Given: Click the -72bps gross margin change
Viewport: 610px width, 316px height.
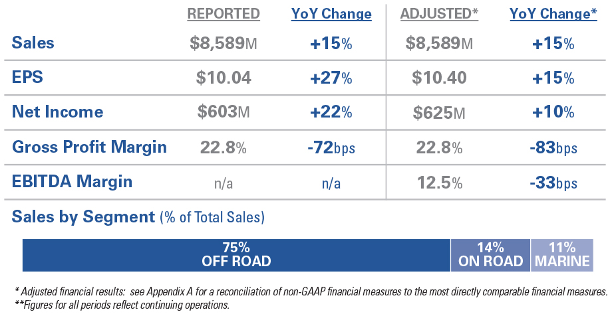Looking at the screenshot, I should 331,147.
